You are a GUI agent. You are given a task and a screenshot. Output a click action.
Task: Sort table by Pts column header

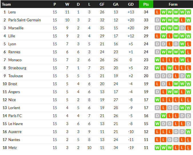point(146,4)
